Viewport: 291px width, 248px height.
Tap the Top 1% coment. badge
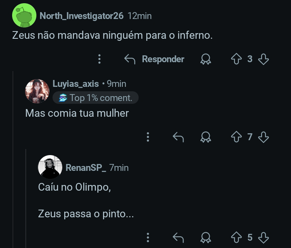[95, 98]
